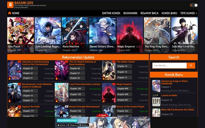Screen dimensions: 205x128
Task: Open Tensei Shitara Slime cover
Action: click(x=102, y=35)
